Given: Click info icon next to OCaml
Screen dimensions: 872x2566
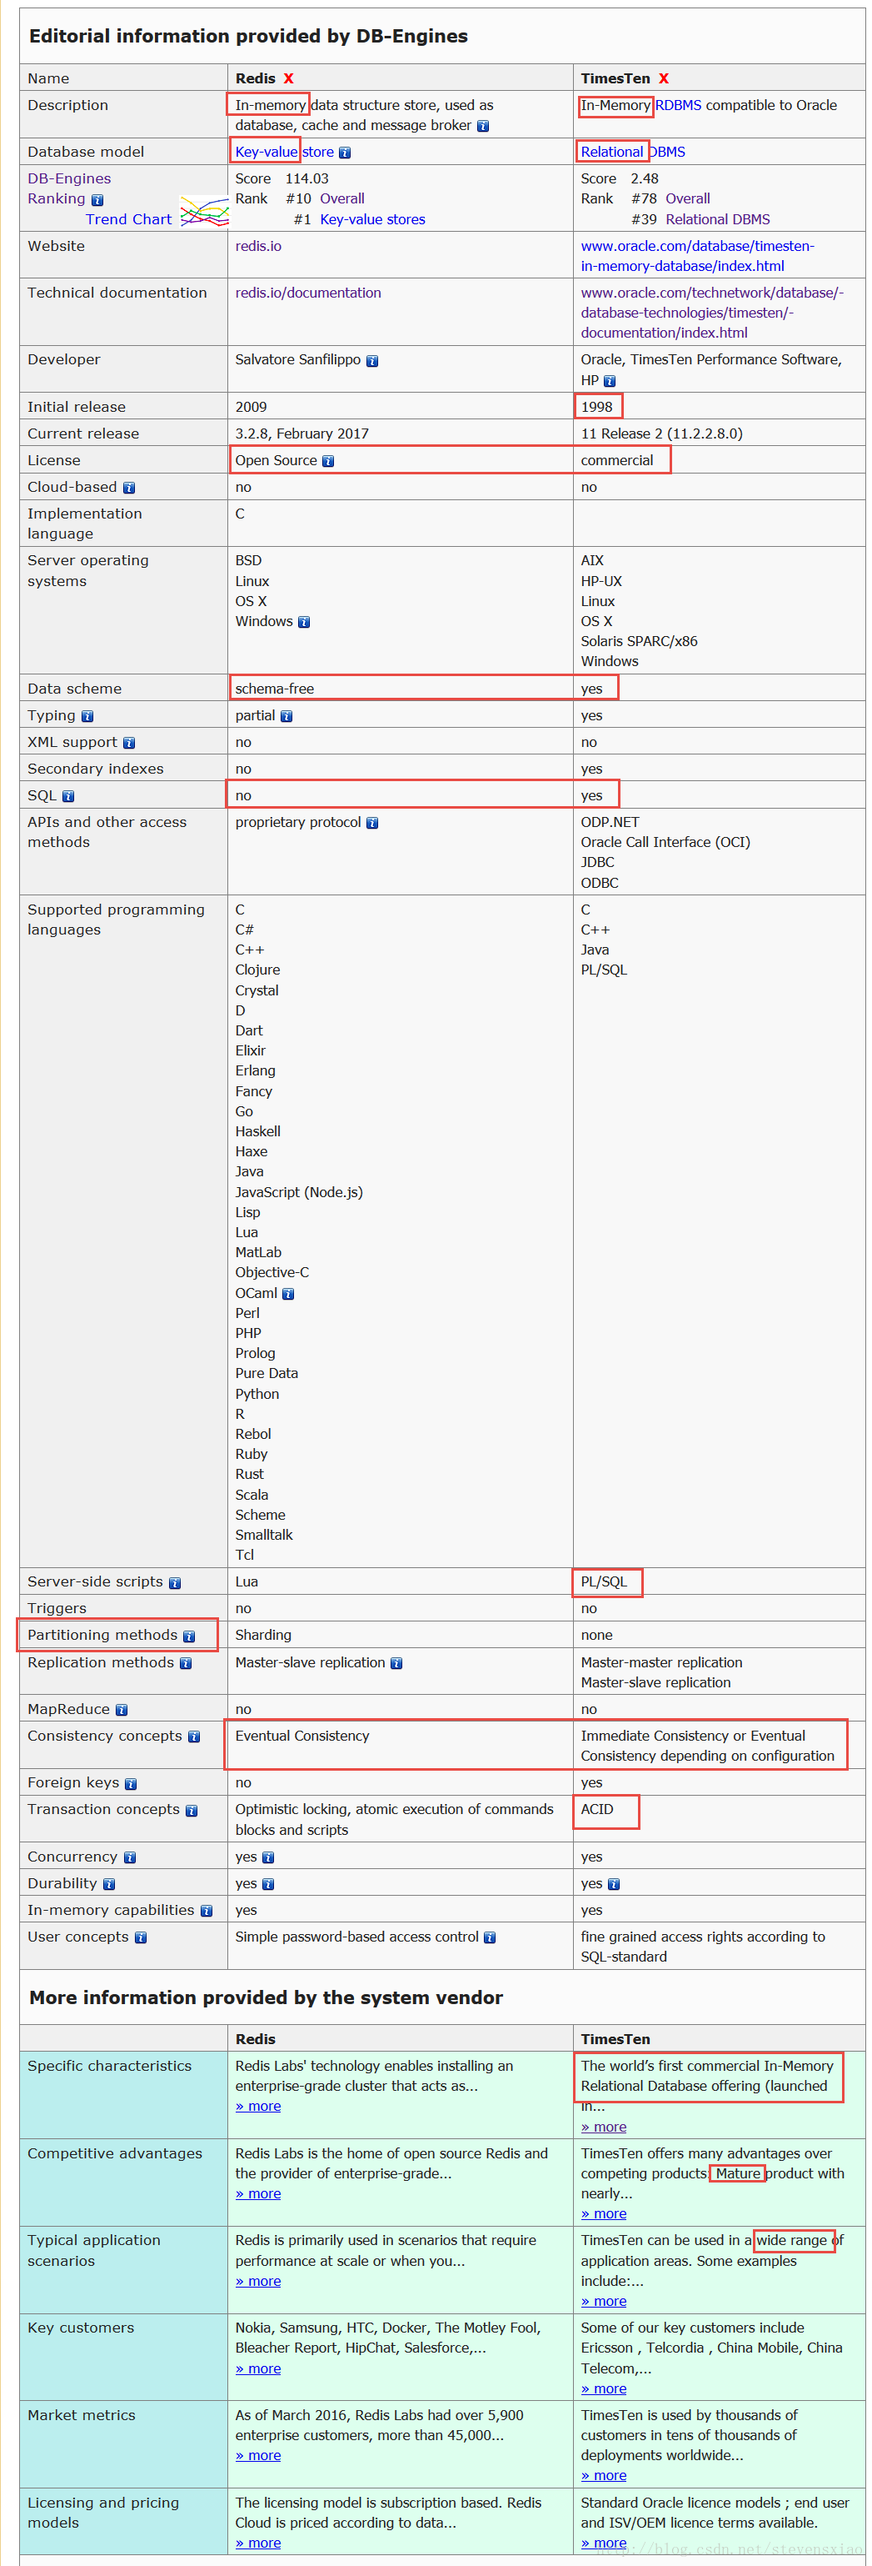Looking at the screenshot, I should [x=287, y=1294].
